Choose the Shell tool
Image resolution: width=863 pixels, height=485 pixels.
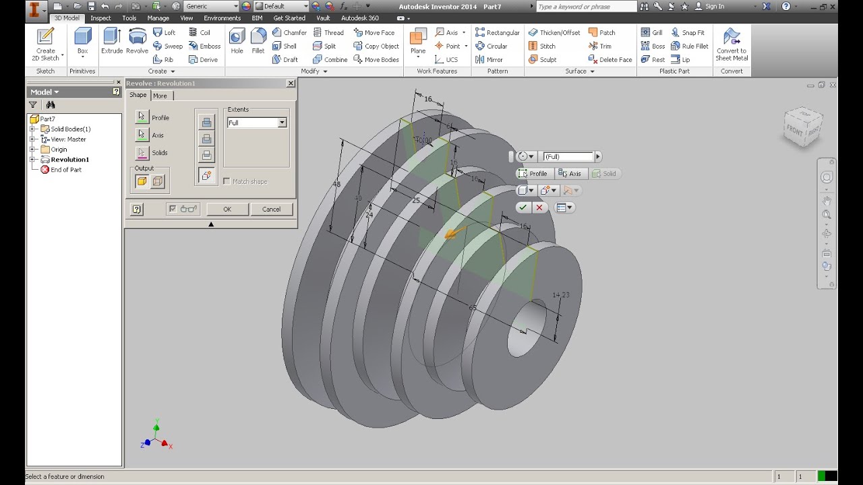tap(284, 46)
